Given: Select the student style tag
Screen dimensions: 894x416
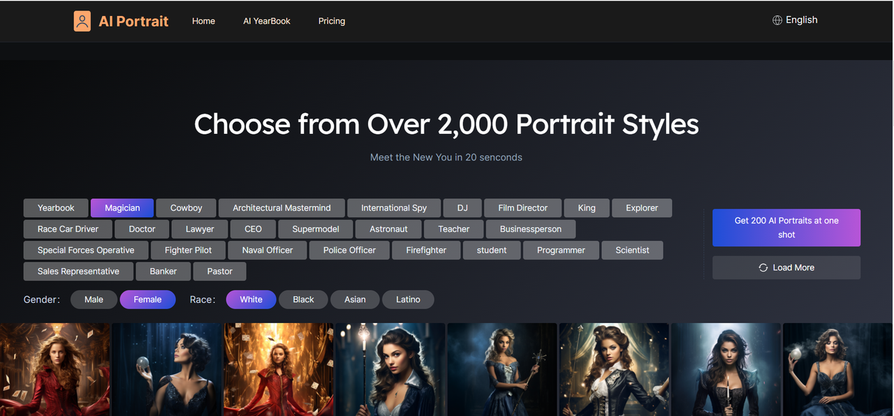Looking at the screenshot, I should (x=492, y=250).
